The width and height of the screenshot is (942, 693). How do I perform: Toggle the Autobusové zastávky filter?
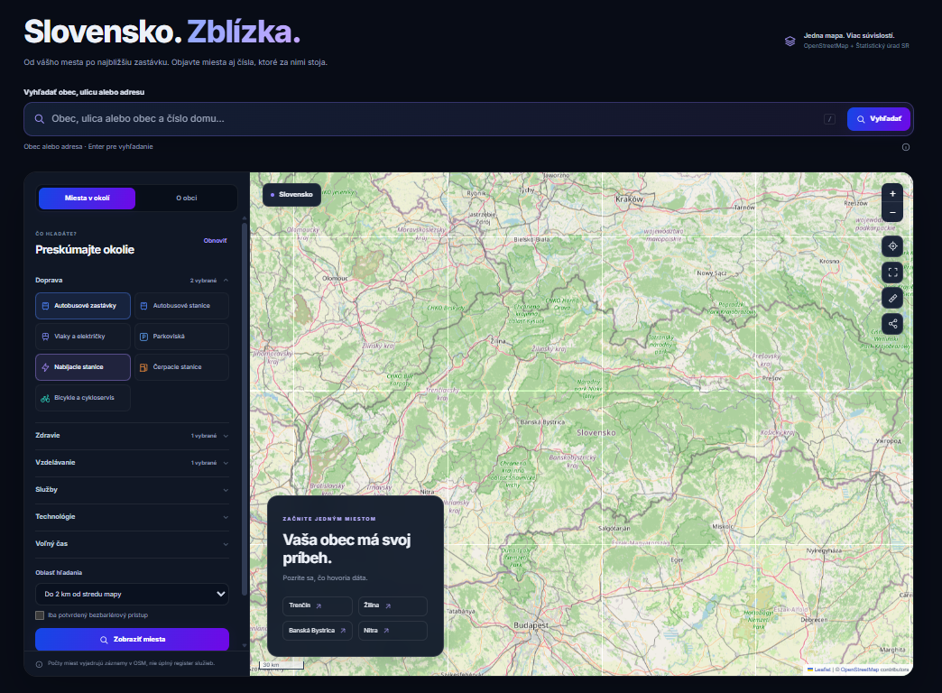click(x=83, y=306)
